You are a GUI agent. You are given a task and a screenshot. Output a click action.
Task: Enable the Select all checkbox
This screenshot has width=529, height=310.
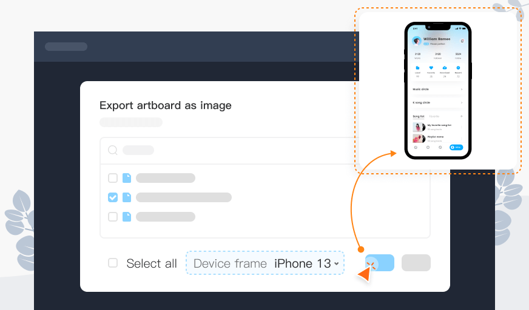tap(113, 263)
